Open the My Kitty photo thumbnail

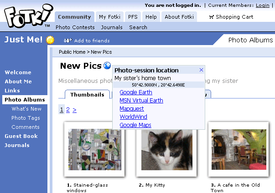click(166, 150)
